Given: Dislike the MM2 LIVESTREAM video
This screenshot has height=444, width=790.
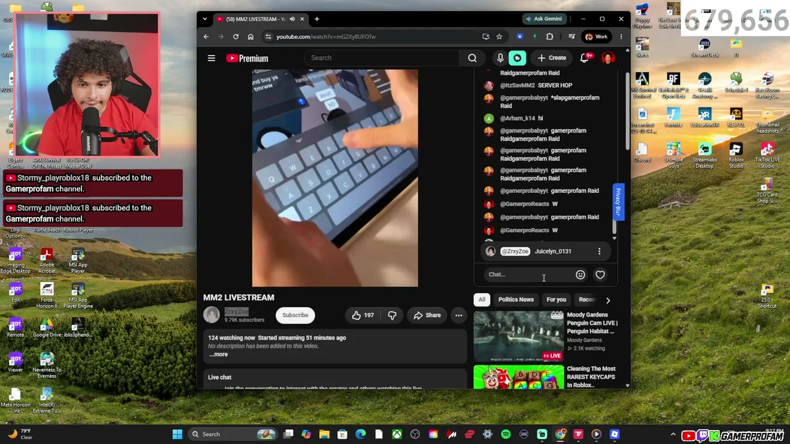Looking at the screenshot, I should coord(392,315).
